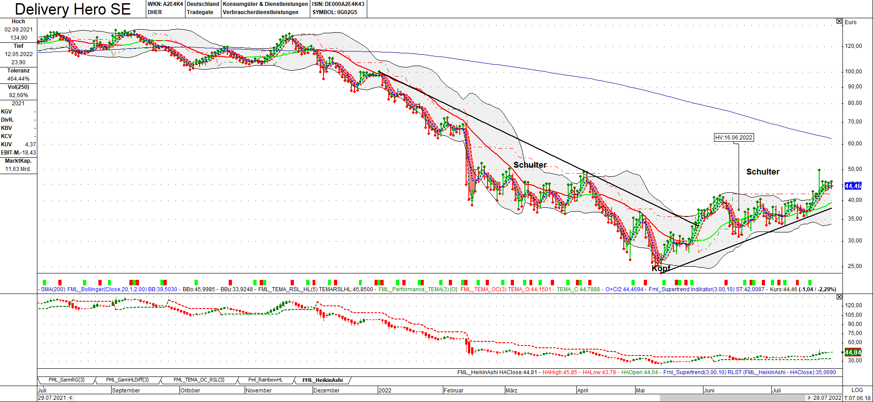Screen dimensions: 873x402
Task: Click the Vol(250) value 82,68%
Action: pyautogui.click(x=19, y=95)
